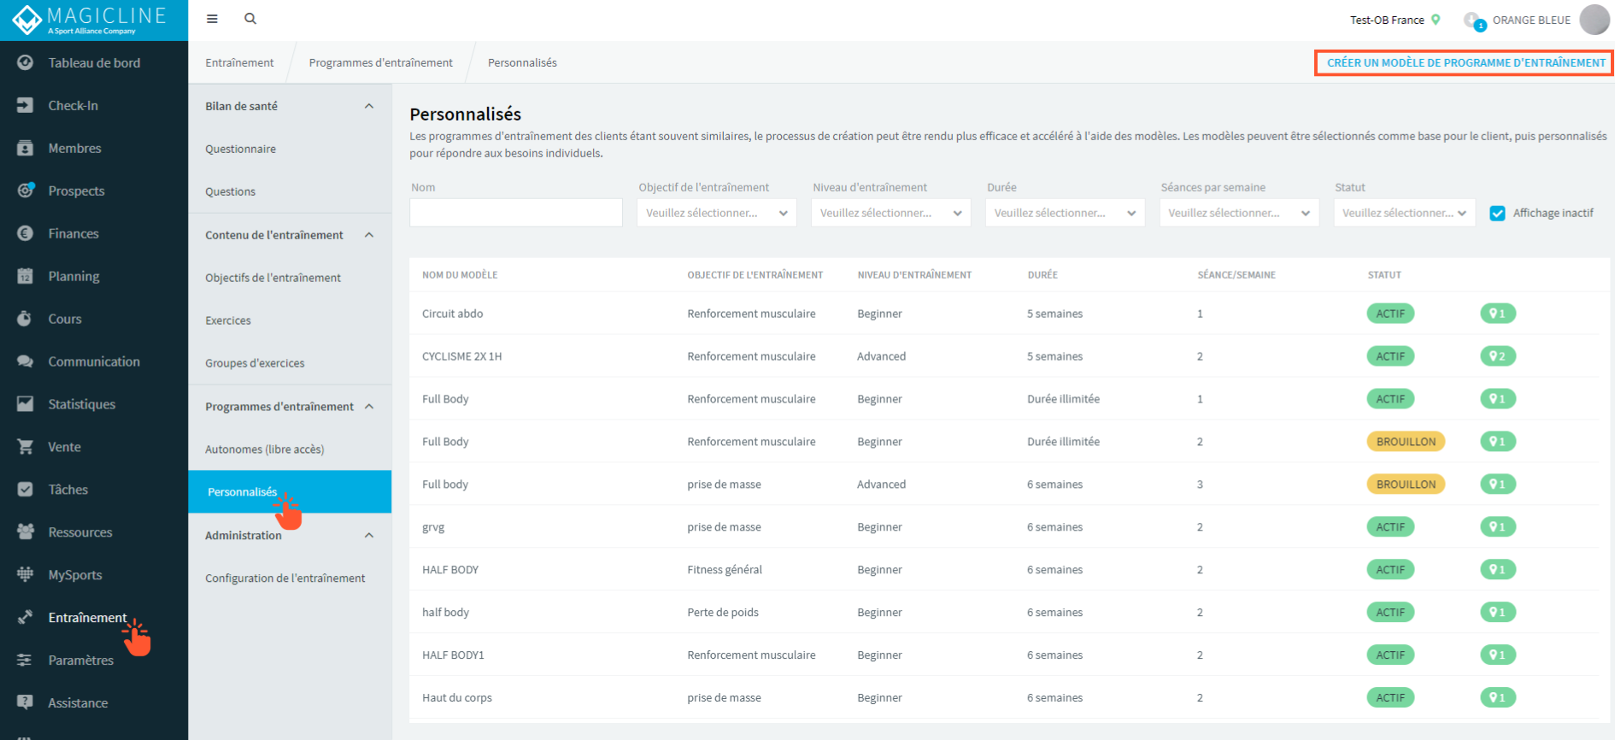Click Programmes d'entraînement breadcrumb

(x=381, y=62)
